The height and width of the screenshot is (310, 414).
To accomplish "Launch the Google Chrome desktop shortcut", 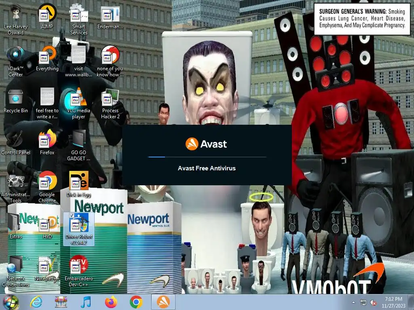I will (x=47, y=187).
